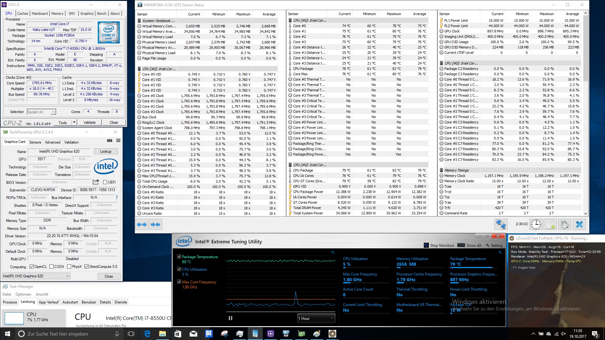Uncheck CPU Utilization in XTU graph list

coord(179,269)
